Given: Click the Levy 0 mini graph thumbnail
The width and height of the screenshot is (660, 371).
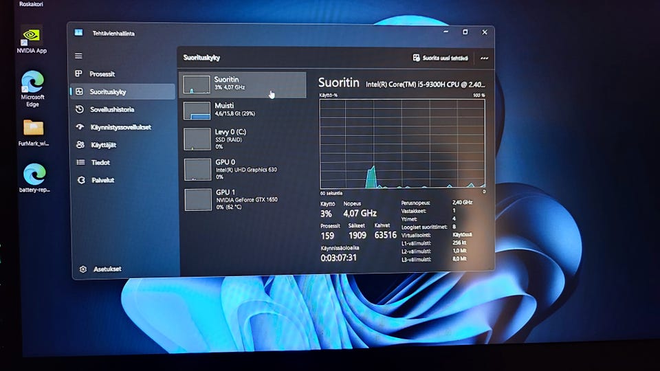Looking at the screenshot, I should click(x=197, y=139).
